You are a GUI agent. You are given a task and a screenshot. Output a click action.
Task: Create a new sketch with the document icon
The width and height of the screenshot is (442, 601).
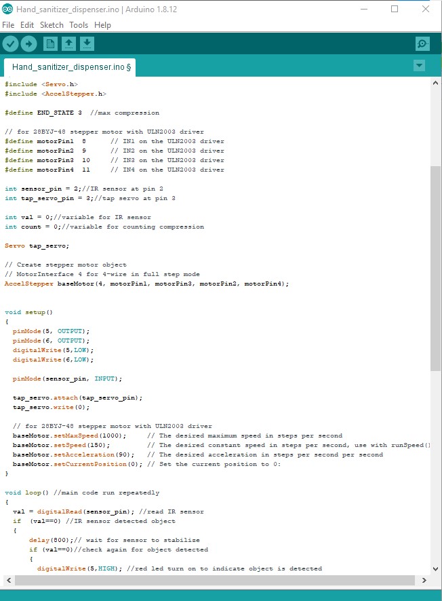(x=50, y=43)
